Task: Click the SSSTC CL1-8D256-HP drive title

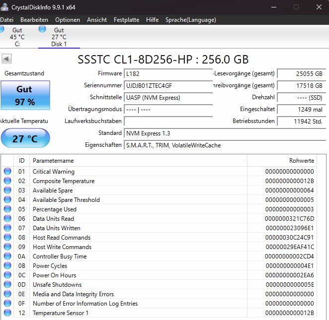Action: click(163, 59)
